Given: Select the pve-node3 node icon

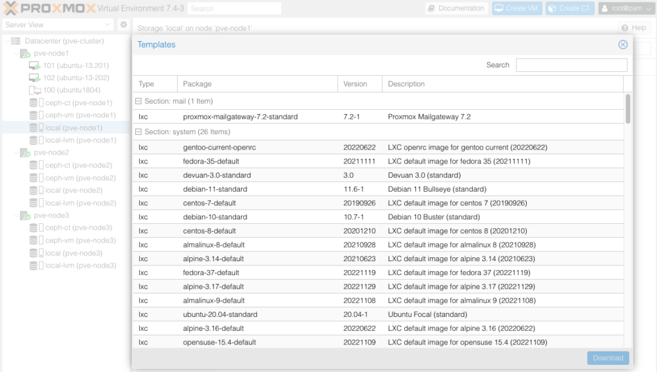Looking at the screenshot, I should 25,216.
